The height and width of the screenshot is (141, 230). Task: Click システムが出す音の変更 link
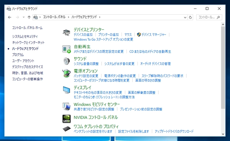[119, 64]
